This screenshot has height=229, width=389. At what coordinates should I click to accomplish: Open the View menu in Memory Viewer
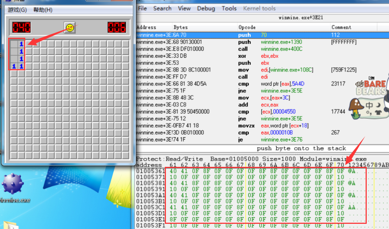coord(184,9)
